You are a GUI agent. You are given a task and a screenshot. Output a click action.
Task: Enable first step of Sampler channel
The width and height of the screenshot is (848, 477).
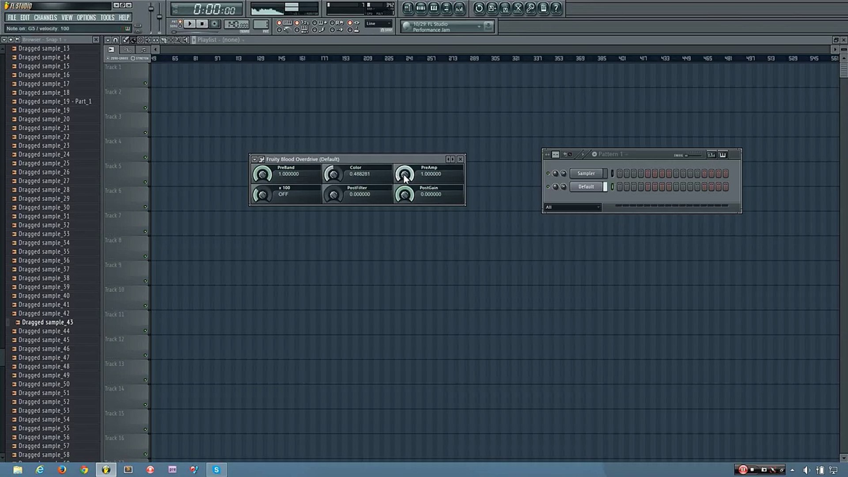[x=620, y=173]
